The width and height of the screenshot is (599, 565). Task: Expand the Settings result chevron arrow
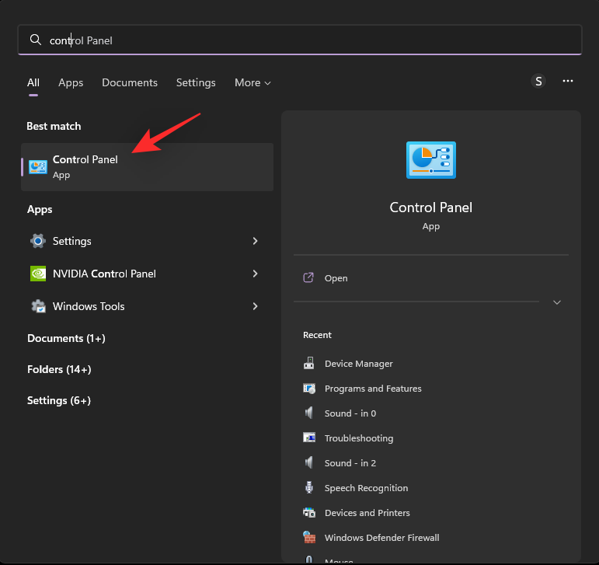point(255,241)
